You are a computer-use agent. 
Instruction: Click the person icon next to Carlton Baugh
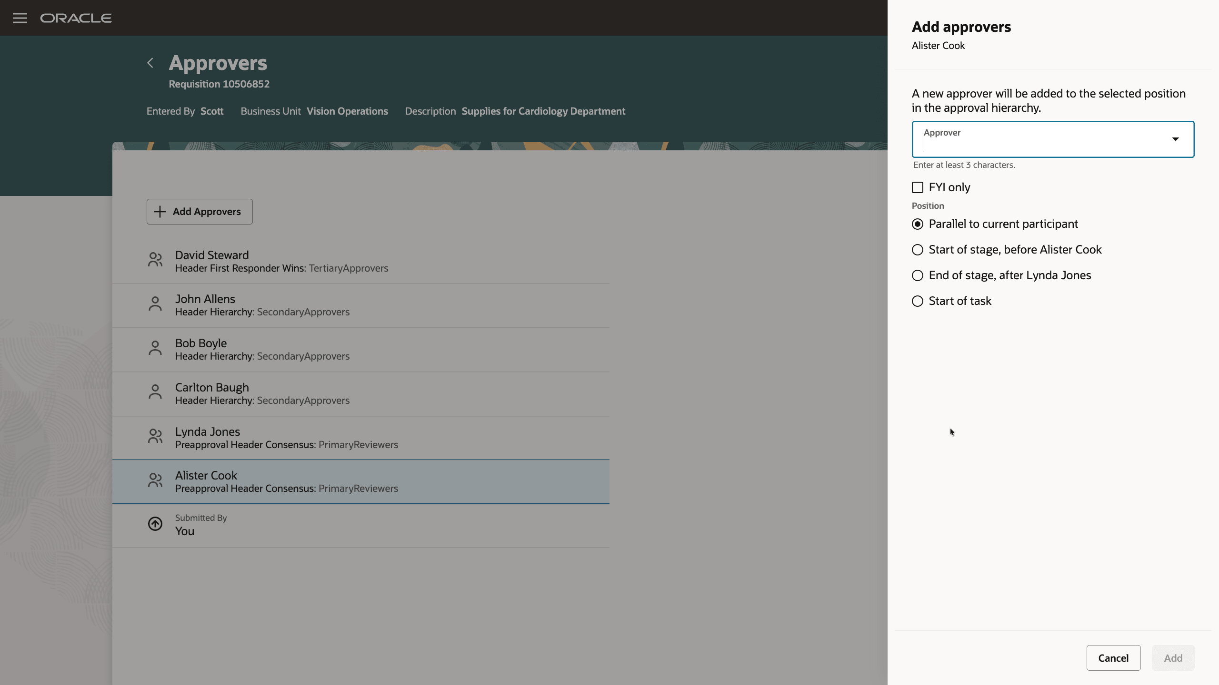(155, 392)
